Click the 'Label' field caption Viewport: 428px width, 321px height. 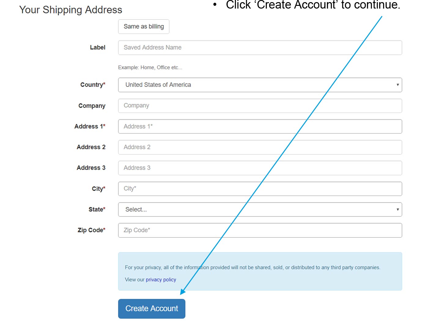click(x=98, y=48)
